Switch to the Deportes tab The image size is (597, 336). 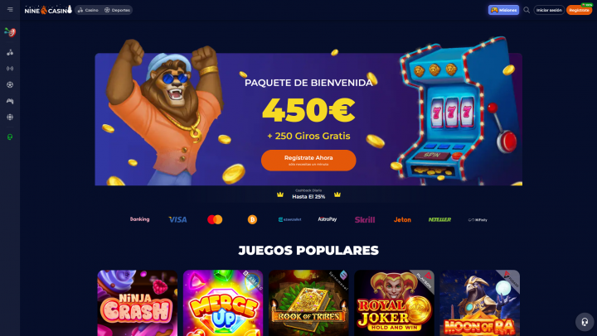click(x=117, y=10)
